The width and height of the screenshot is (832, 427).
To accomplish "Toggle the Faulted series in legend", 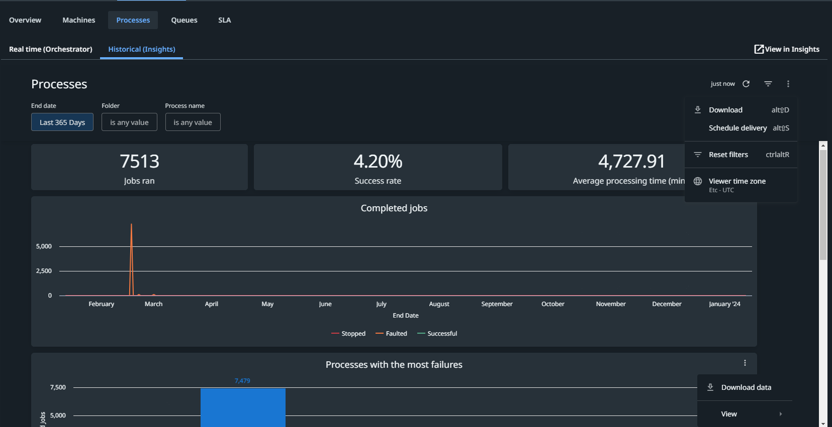I will pyautogui.click(x=392, y=334).
